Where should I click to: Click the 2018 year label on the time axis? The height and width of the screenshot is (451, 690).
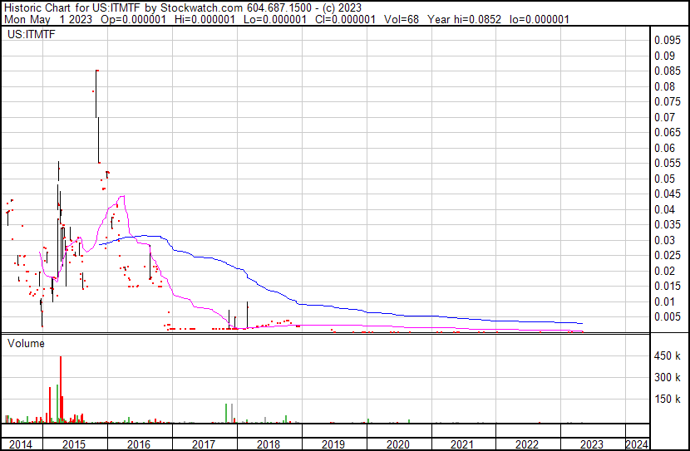(269, 444)
